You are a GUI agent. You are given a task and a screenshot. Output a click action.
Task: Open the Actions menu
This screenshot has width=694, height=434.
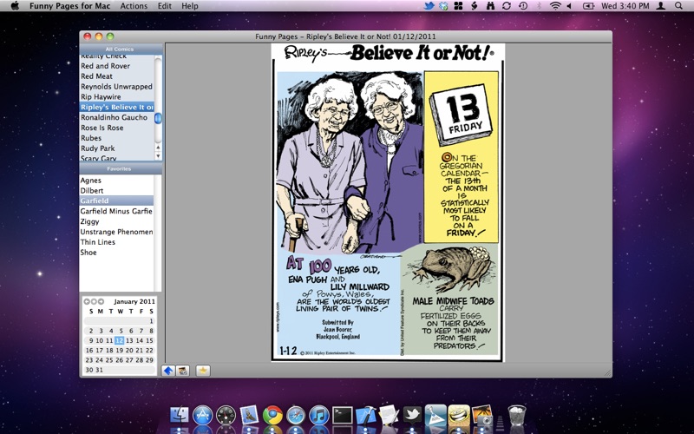coord(134,6)
